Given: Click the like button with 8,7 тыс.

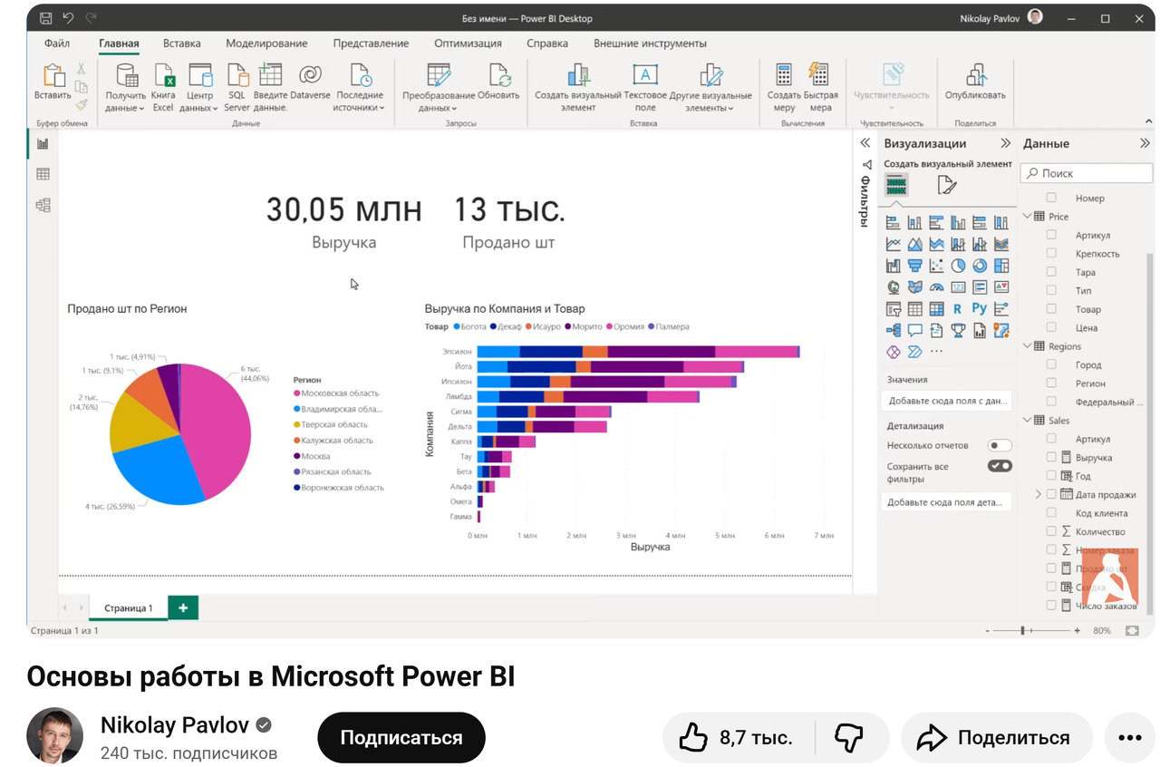Looking at the screenshot, I should point(738,738).
